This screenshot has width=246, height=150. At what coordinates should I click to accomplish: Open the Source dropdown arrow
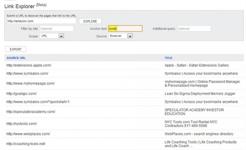130,36
